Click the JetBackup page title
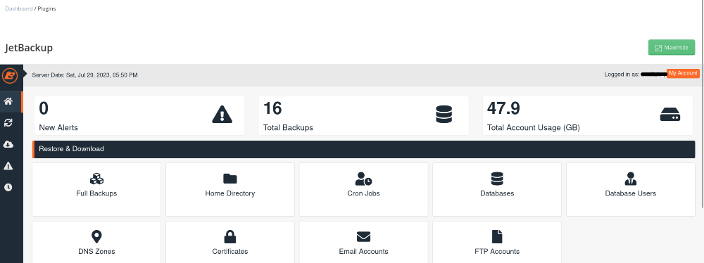 (29, 48)
